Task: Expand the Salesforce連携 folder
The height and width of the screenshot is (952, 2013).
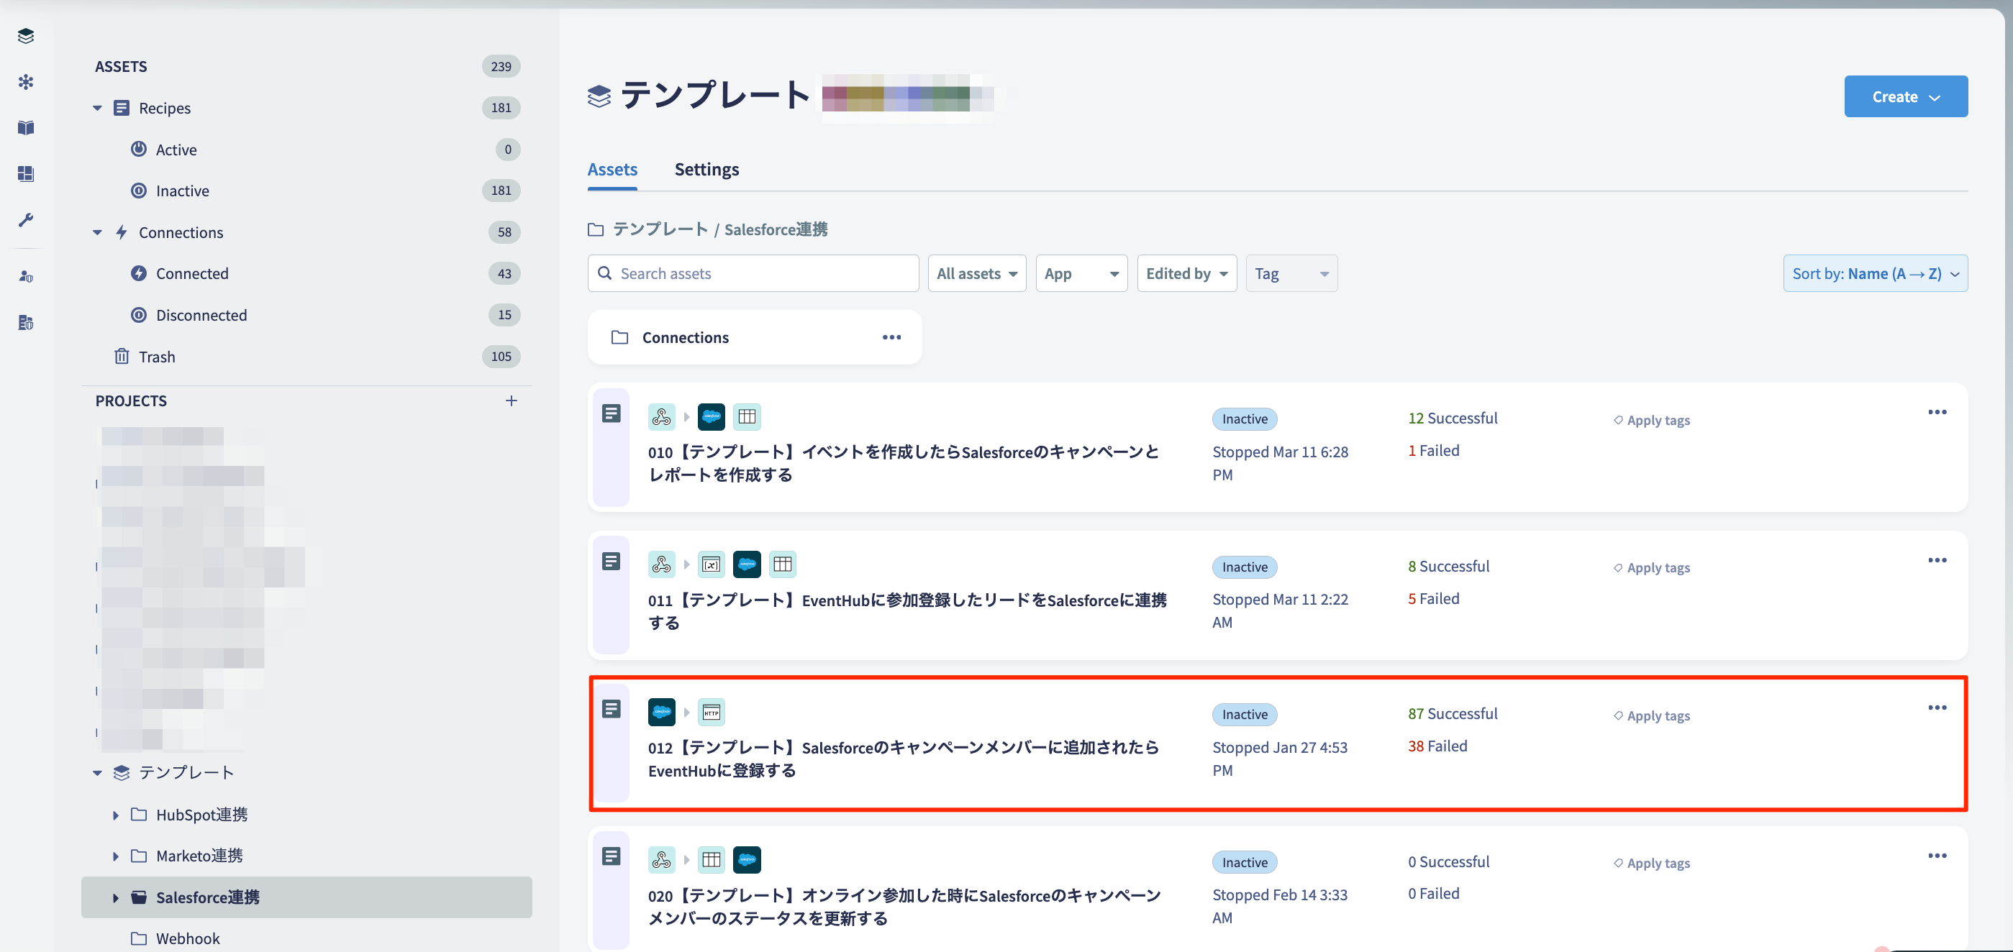Action: (116, 898)
